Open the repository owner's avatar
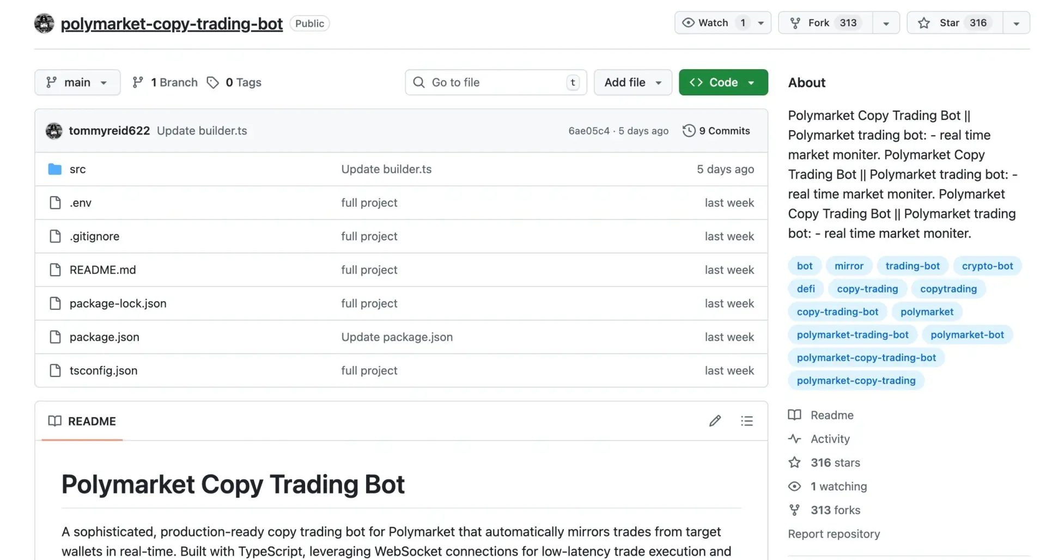This screenshot has height=560, width=1046. click(44, 23)
